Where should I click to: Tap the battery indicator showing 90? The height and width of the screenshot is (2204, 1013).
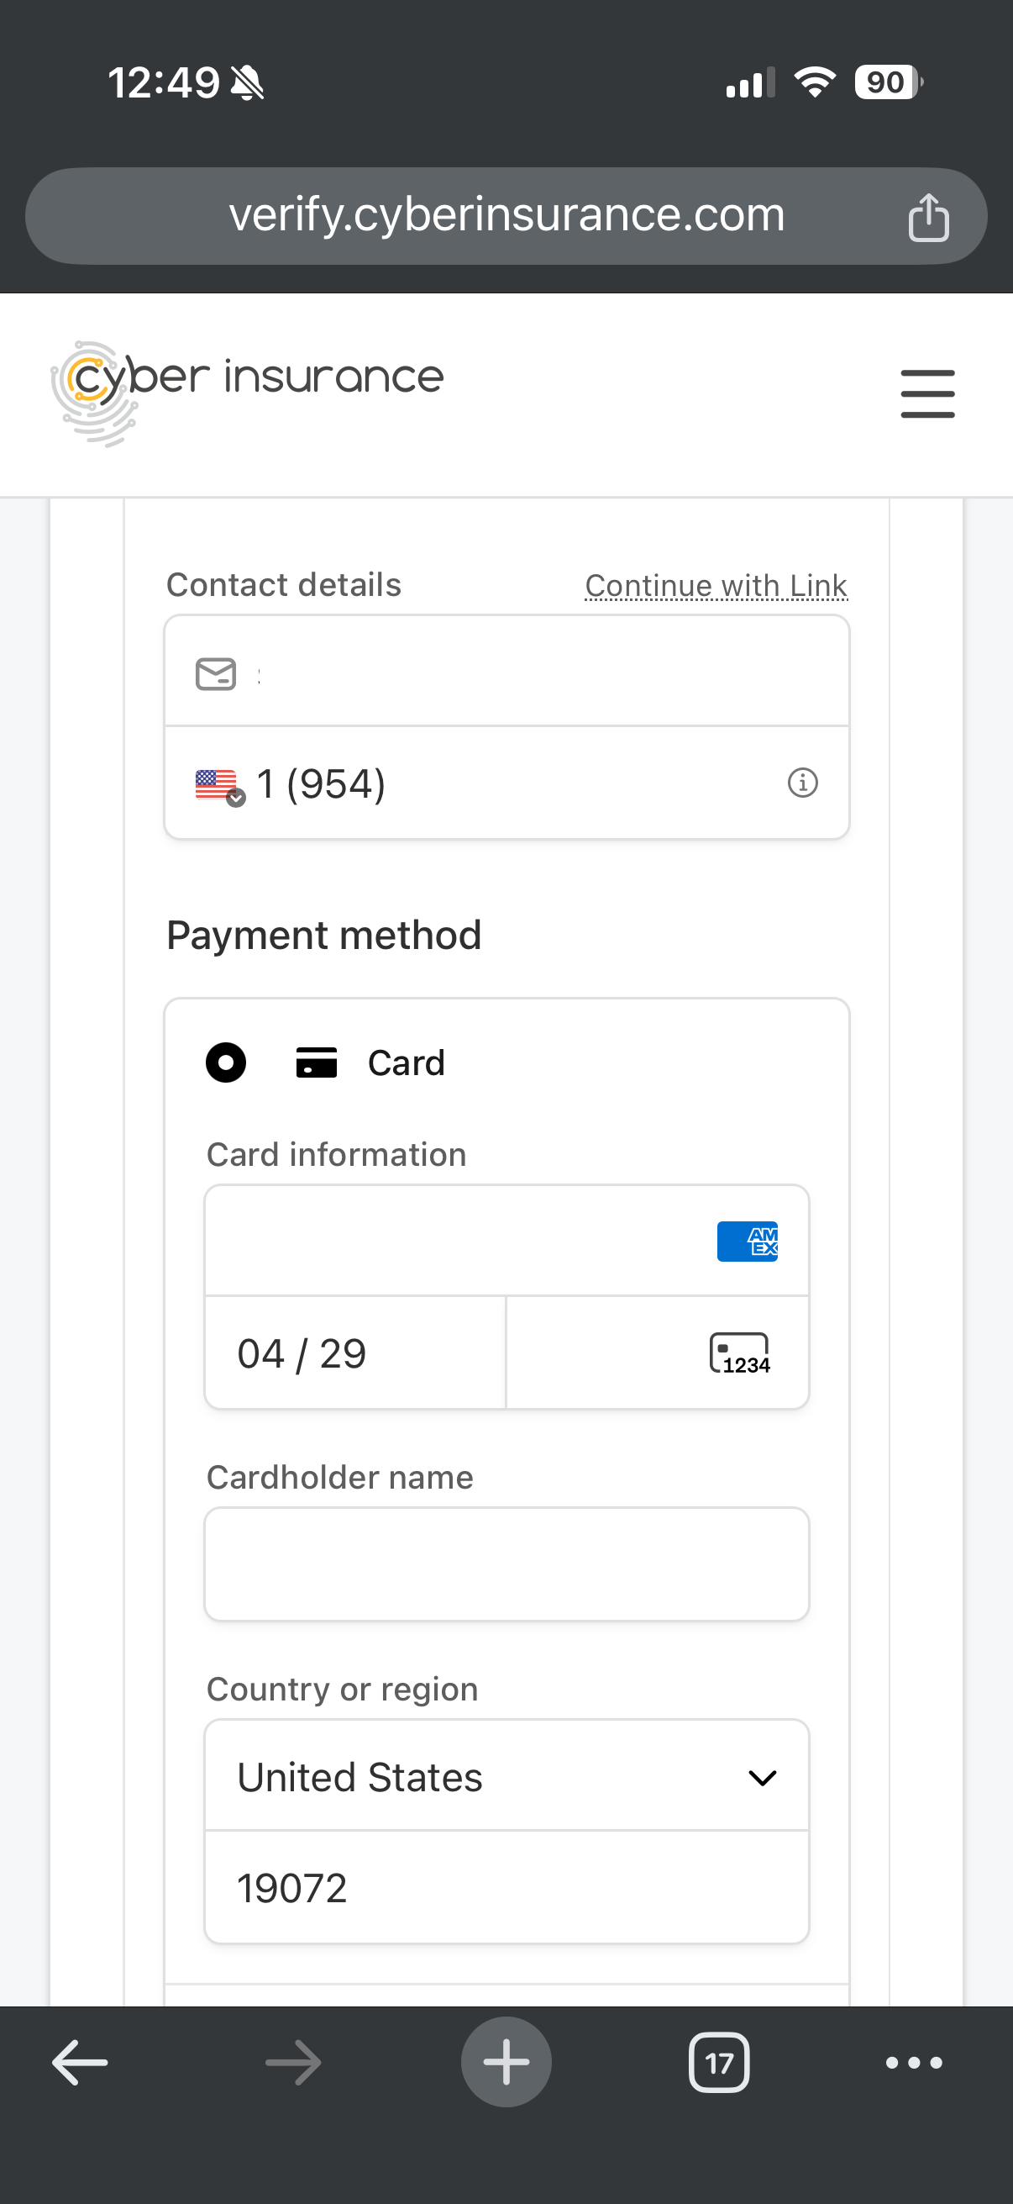pos(885,82)
